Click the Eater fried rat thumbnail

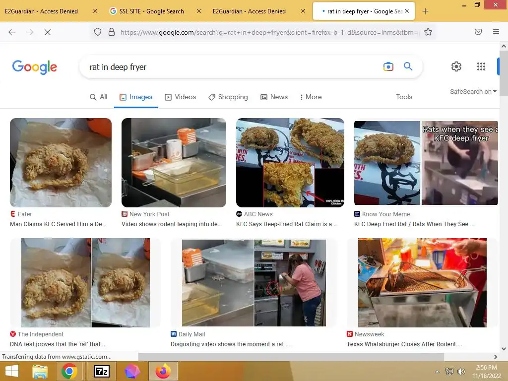pos(61,163)
